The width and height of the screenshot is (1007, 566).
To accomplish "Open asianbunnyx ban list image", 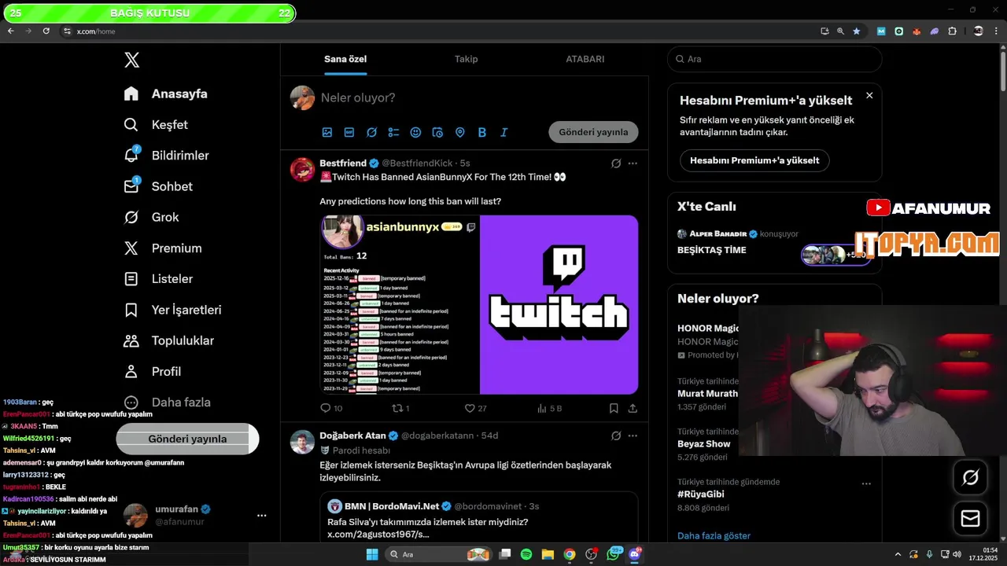I will [400, 304].
